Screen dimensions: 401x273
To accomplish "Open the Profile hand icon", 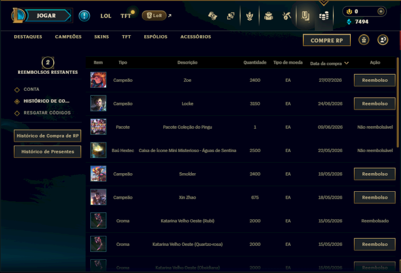I will 213,16.
